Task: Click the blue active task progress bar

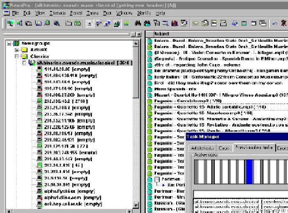Action: click(249, 172)
